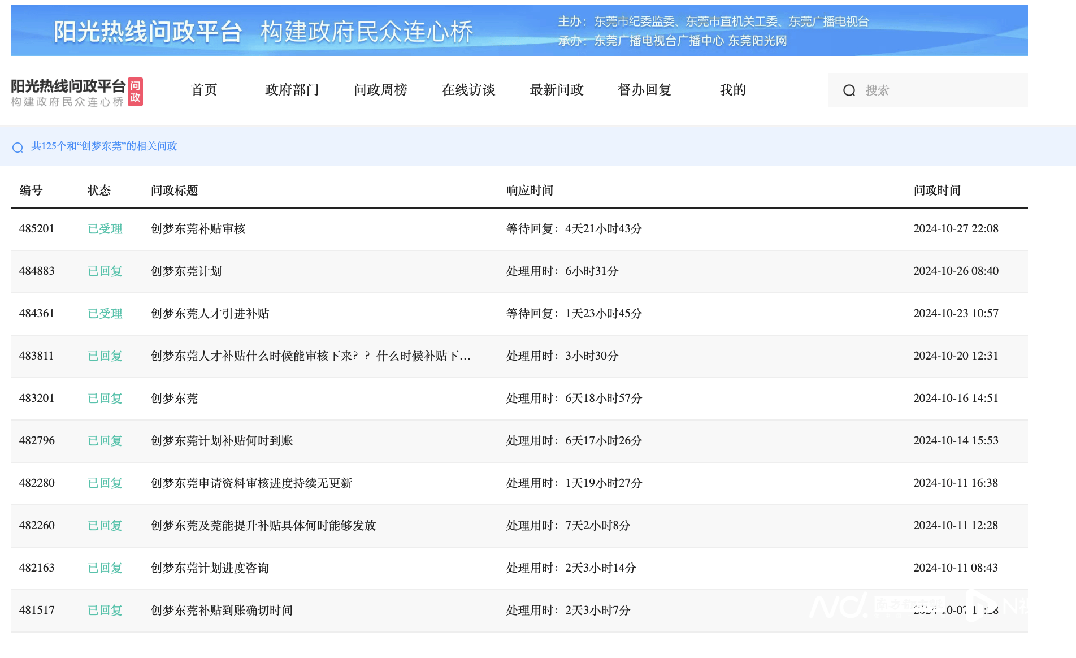Open the 创梦东莞补贴到账确切时间 entry
The height and width of the screenshot is (658, 1076).
pyautogui.click(x=221, y=611)
